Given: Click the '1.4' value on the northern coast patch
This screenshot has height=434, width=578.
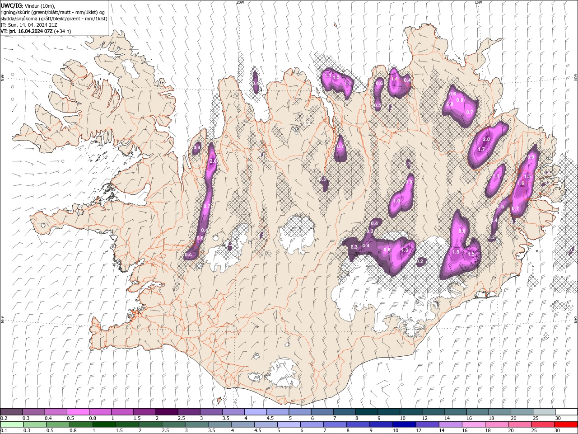Looking at the screenshot, I should click(394, 79).
